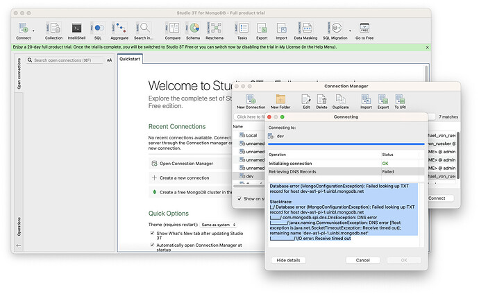Image resolution: width=479 pixels, height=294 pixels.
Task: Uncheck Automatically open Connection Manager at startup
Action: coord(152,245)
